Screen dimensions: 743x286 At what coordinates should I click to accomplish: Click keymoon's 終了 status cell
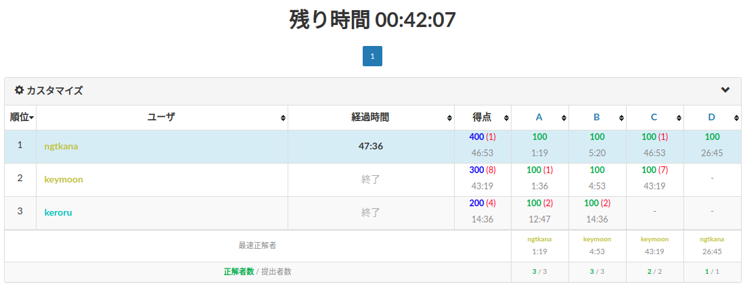[371, 179]
